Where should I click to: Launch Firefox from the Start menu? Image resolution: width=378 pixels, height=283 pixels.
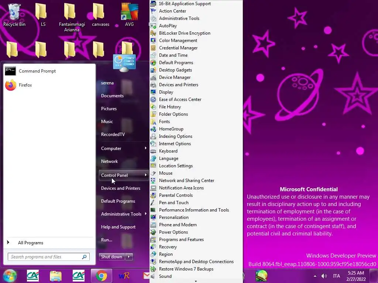click(11, 85)
